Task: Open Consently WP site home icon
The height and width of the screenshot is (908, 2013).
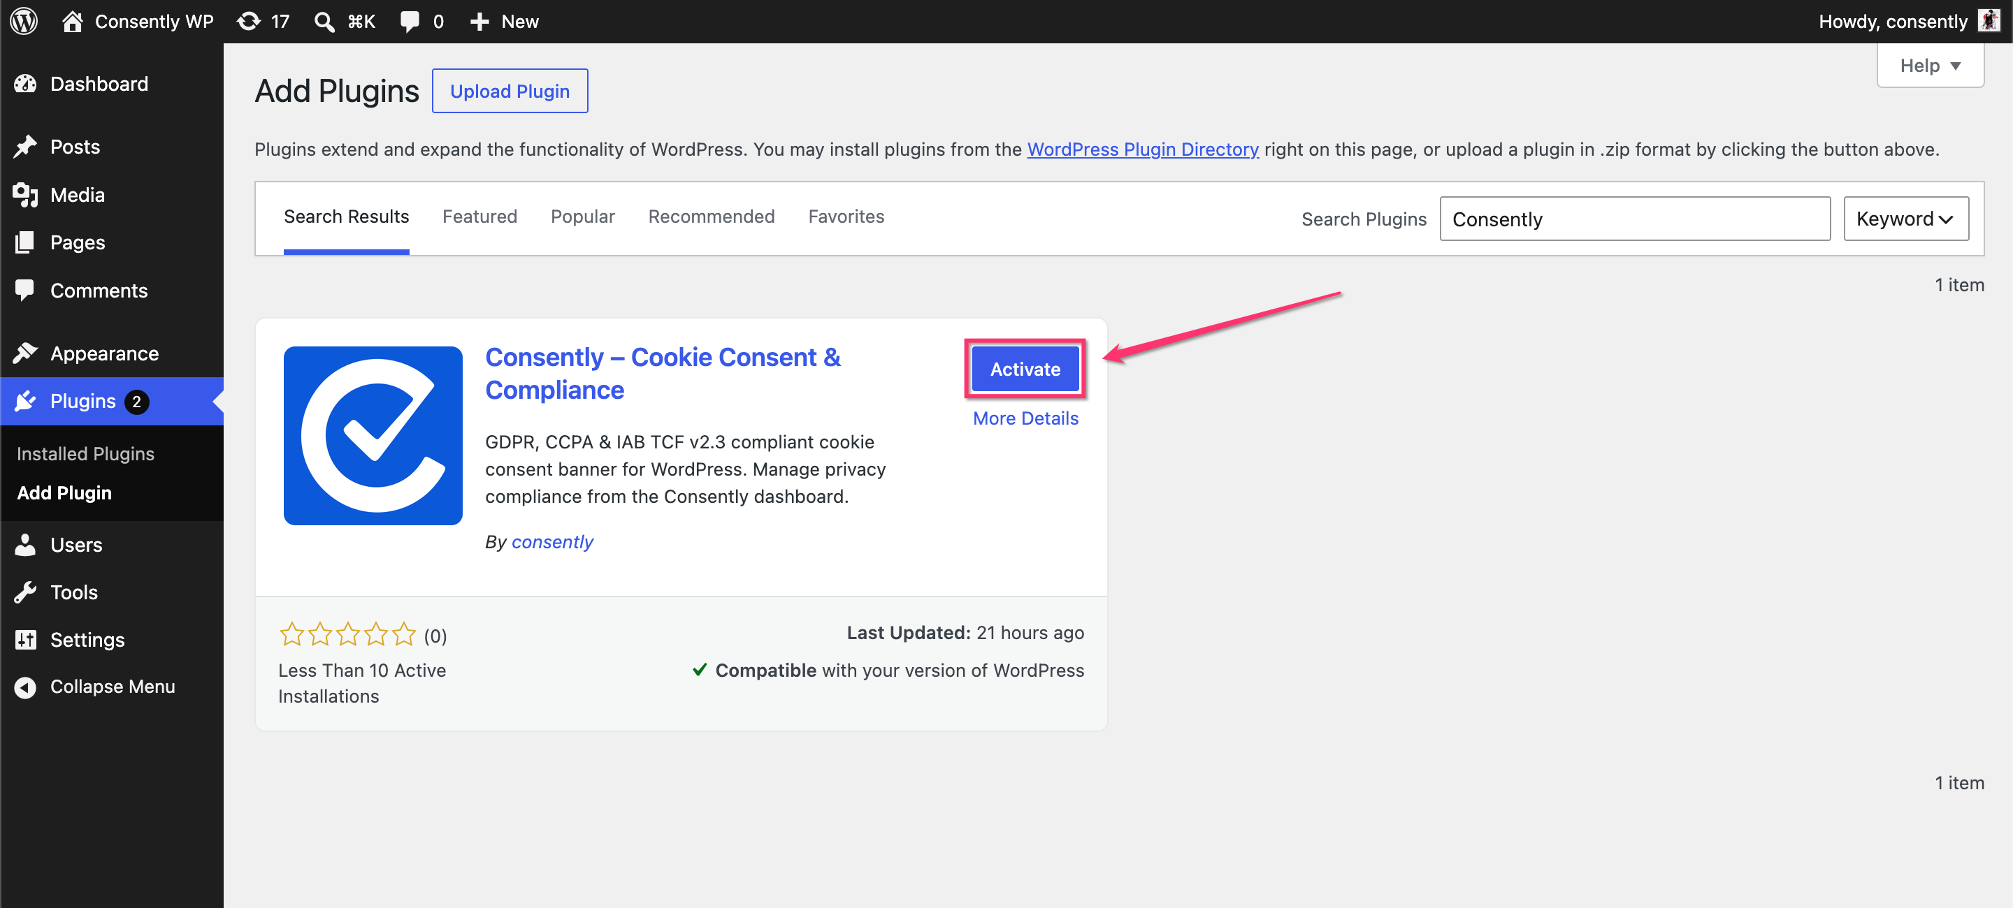Action: pyautogui.click(x=72, y=21)
